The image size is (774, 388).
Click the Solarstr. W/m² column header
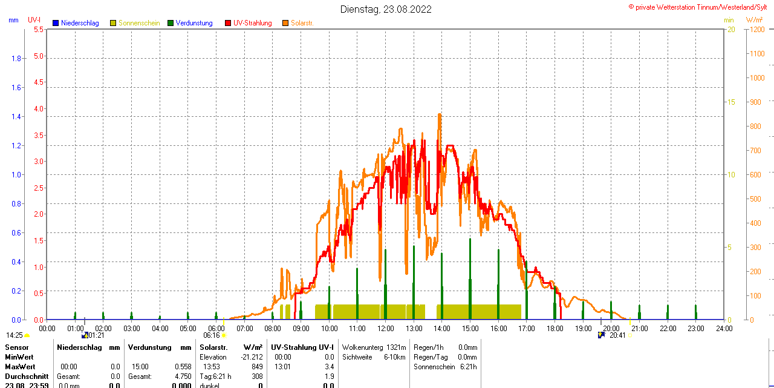pyautogui.click(x=230, y=347)
